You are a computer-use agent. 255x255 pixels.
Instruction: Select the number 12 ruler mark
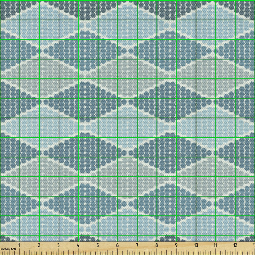click(235, 245)
